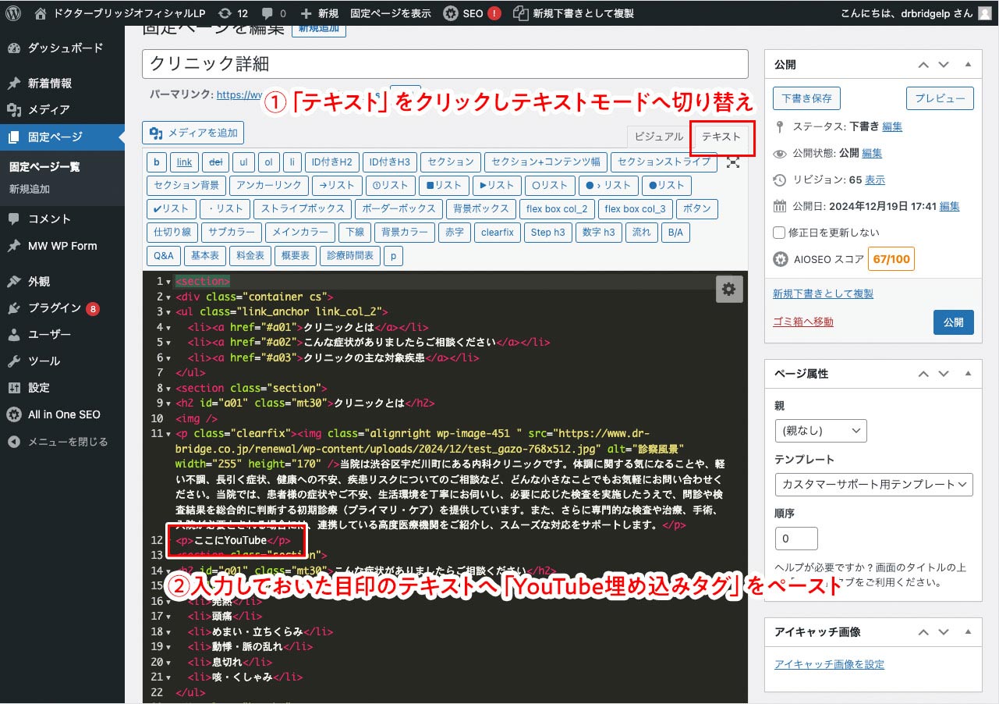999x704 pixels.
Task: Open the updates icon showing 12
Action: point(233,13)
